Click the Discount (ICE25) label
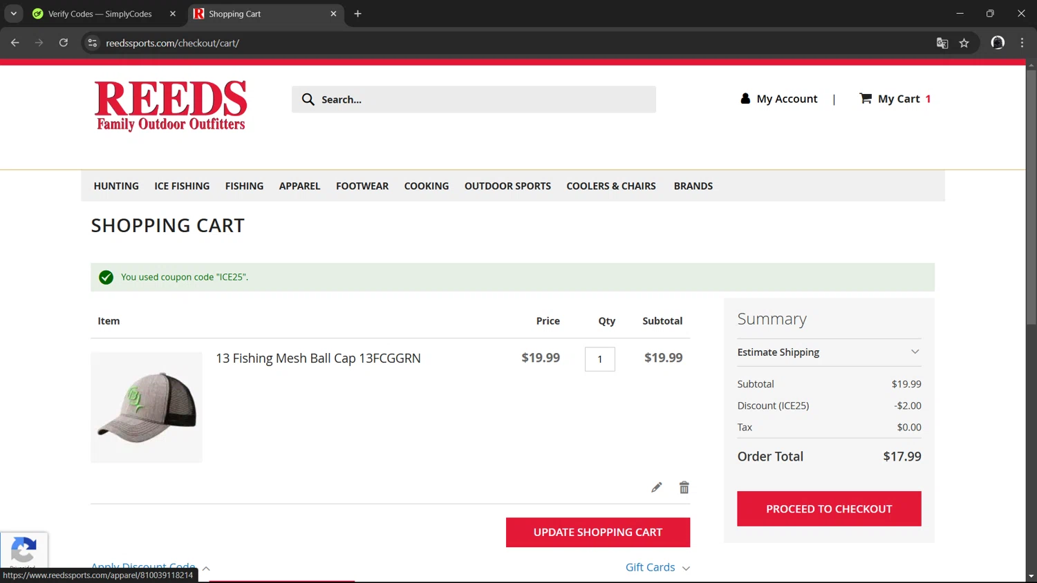The image size is (1037, 583). 773,405
